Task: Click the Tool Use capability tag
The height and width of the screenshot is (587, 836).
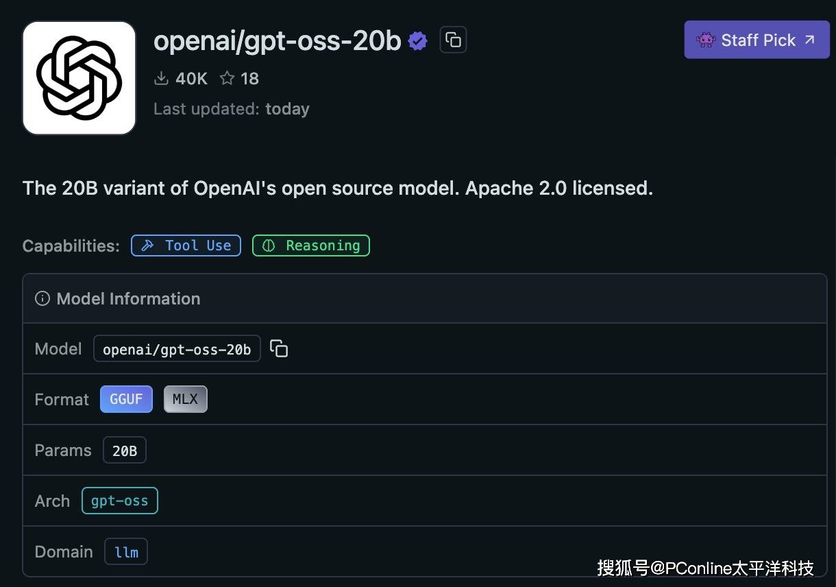Action: point(186,245)
